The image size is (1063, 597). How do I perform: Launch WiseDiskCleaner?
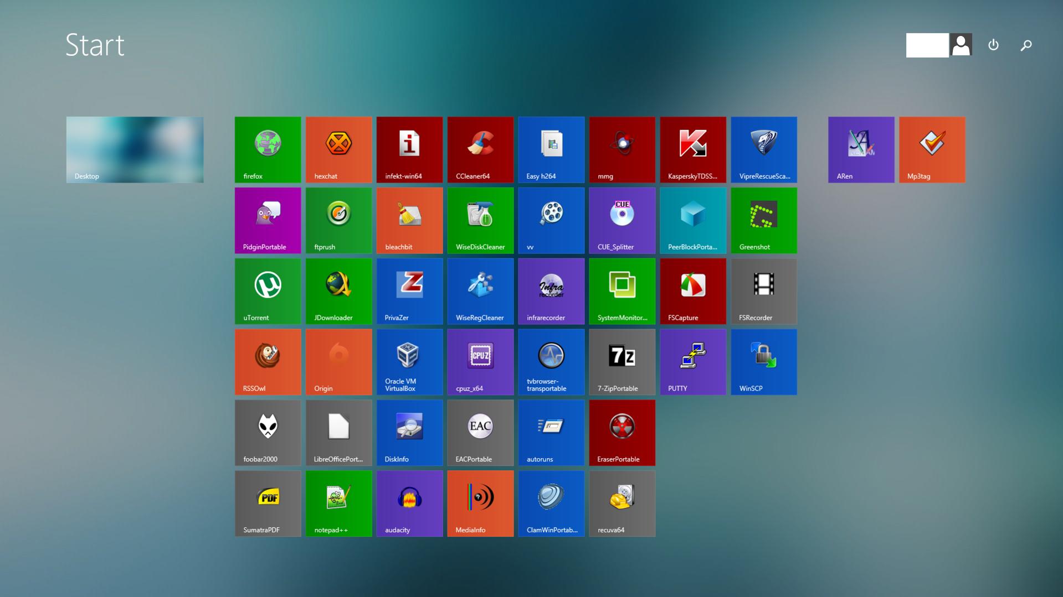click(480, 220)
